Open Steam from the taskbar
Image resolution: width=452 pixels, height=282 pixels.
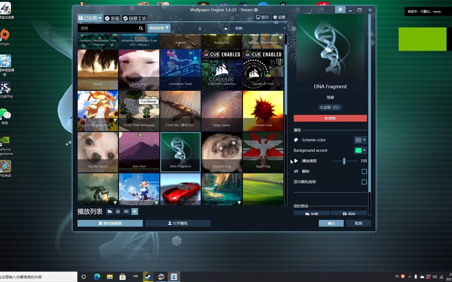click(x=148, y=277)
